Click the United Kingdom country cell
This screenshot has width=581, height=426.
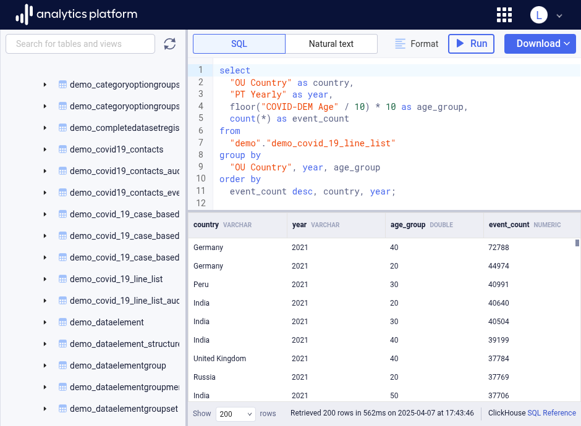click(219, 359)
